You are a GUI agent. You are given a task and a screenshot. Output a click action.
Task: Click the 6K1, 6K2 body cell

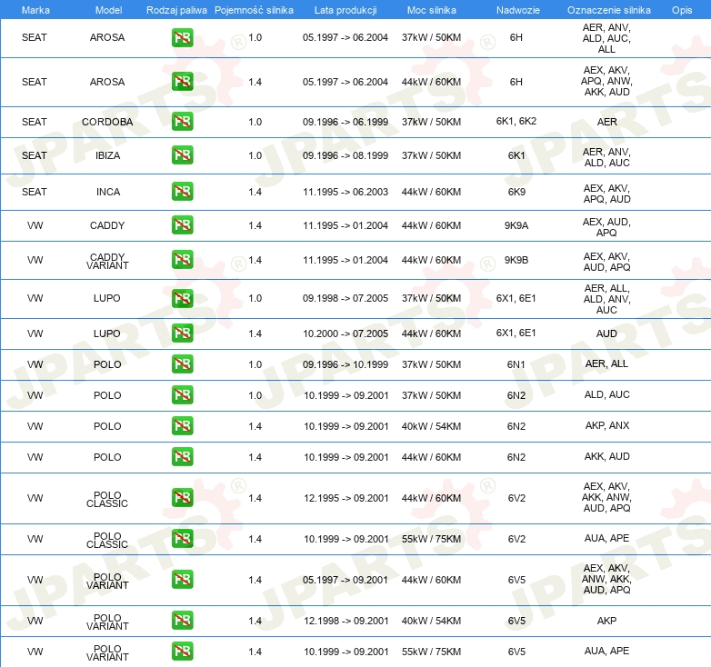click(x=516, y=121)
